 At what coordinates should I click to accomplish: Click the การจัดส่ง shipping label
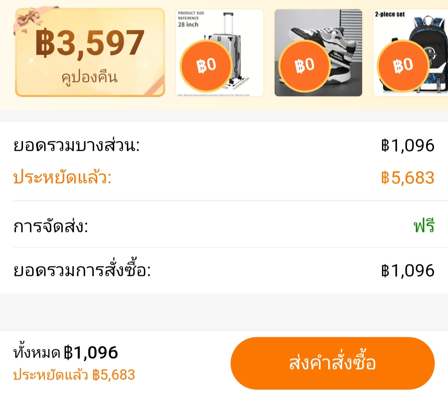point(51,227)
